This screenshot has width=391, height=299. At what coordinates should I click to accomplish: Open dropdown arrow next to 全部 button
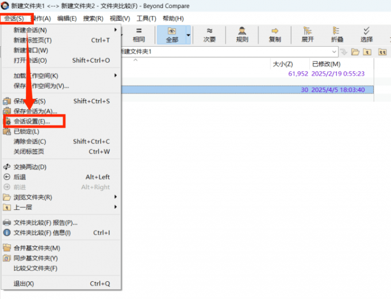tap(188, 35)
